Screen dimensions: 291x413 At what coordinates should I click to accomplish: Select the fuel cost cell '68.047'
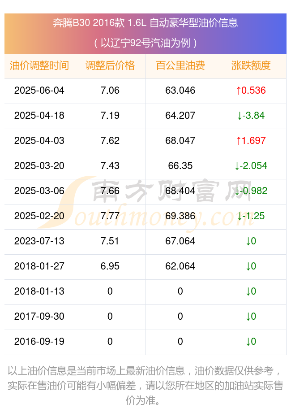coord(180,141)
